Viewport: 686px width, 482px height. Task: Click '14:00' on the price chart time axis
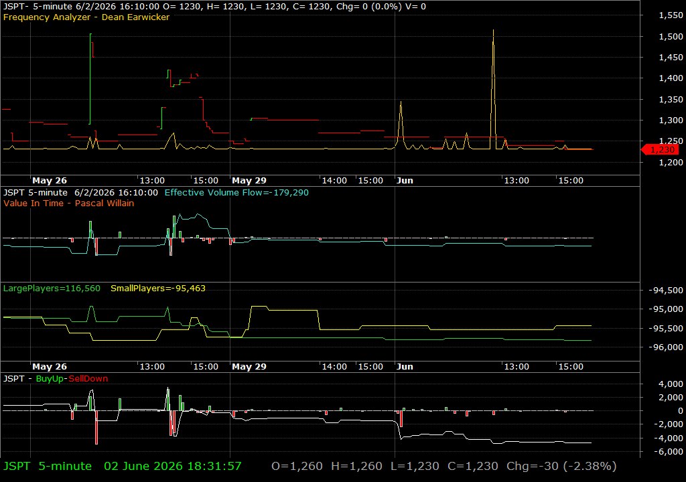[x=334, y=181]
